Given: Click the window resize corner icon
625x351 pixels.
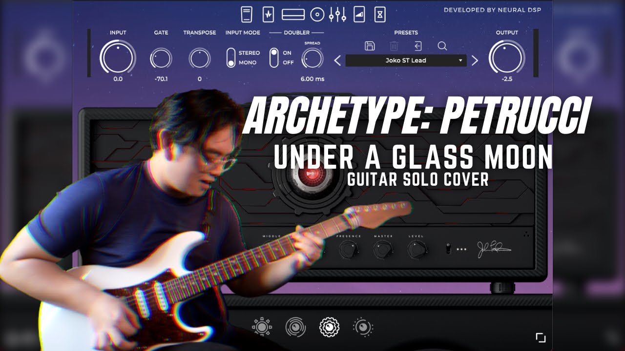Looking at the screenshot, I should pos(541,337).
